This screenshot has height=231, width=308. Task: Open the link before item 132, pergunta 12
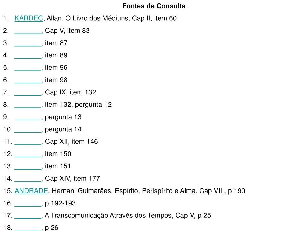[x=28, y=105]
